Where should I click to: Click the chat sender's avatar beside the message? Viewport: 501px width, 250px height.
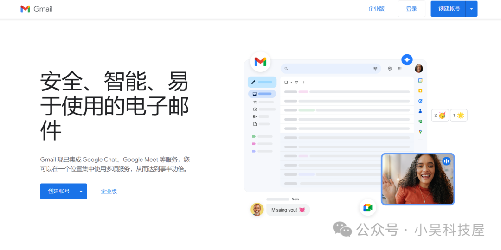(x=257, y=210)
